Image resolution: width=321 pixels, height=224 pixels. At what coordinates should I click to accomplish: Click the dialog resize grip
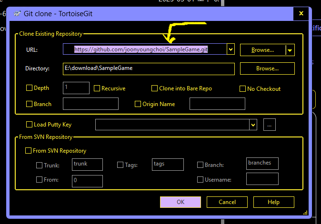[x=305, y=213]
